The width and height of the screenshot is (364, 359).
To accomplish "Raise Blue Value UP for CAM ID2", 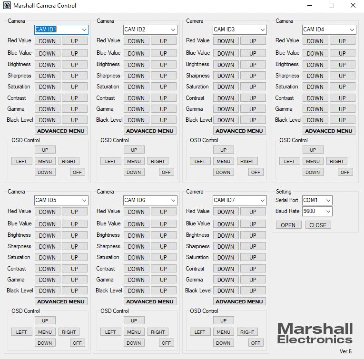I will pos(163,53).
